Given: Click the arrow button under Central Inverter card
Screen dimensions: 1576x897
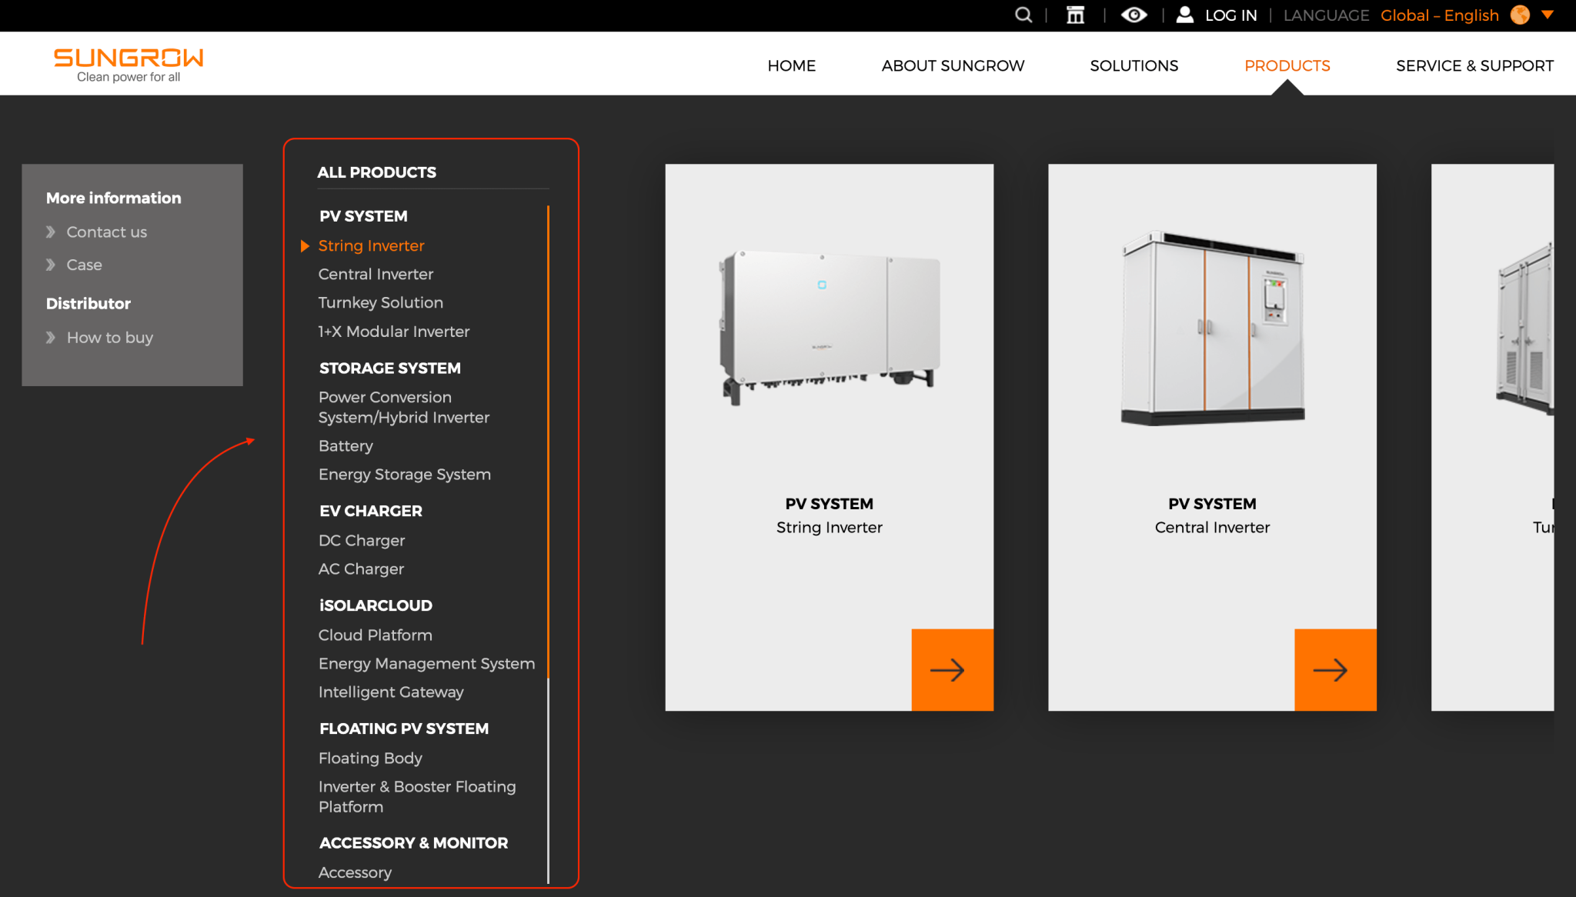Looking at the screenshot, I should 1335,669.
